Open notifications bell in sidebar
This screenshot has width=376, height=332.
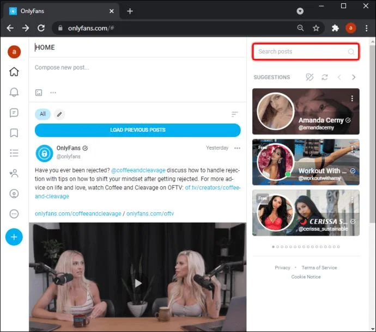[14, 92]
